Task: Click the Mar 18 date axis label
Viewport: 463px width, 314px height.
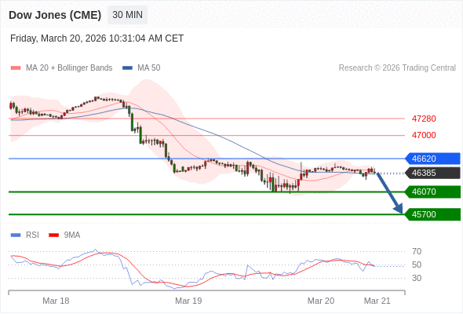Action: [56, 301]
